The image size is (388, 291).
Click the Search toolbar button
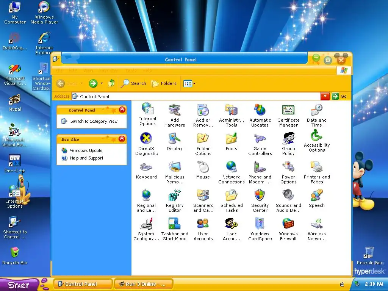pos(134,83)
